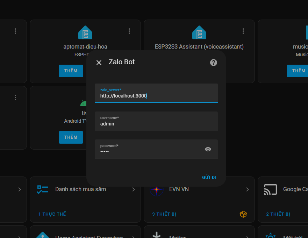Click THÊM button on aptomat-dieu-hoa card
Image resolution: width=308 pixels, height=238 pixels.
(x=71, y=71)
